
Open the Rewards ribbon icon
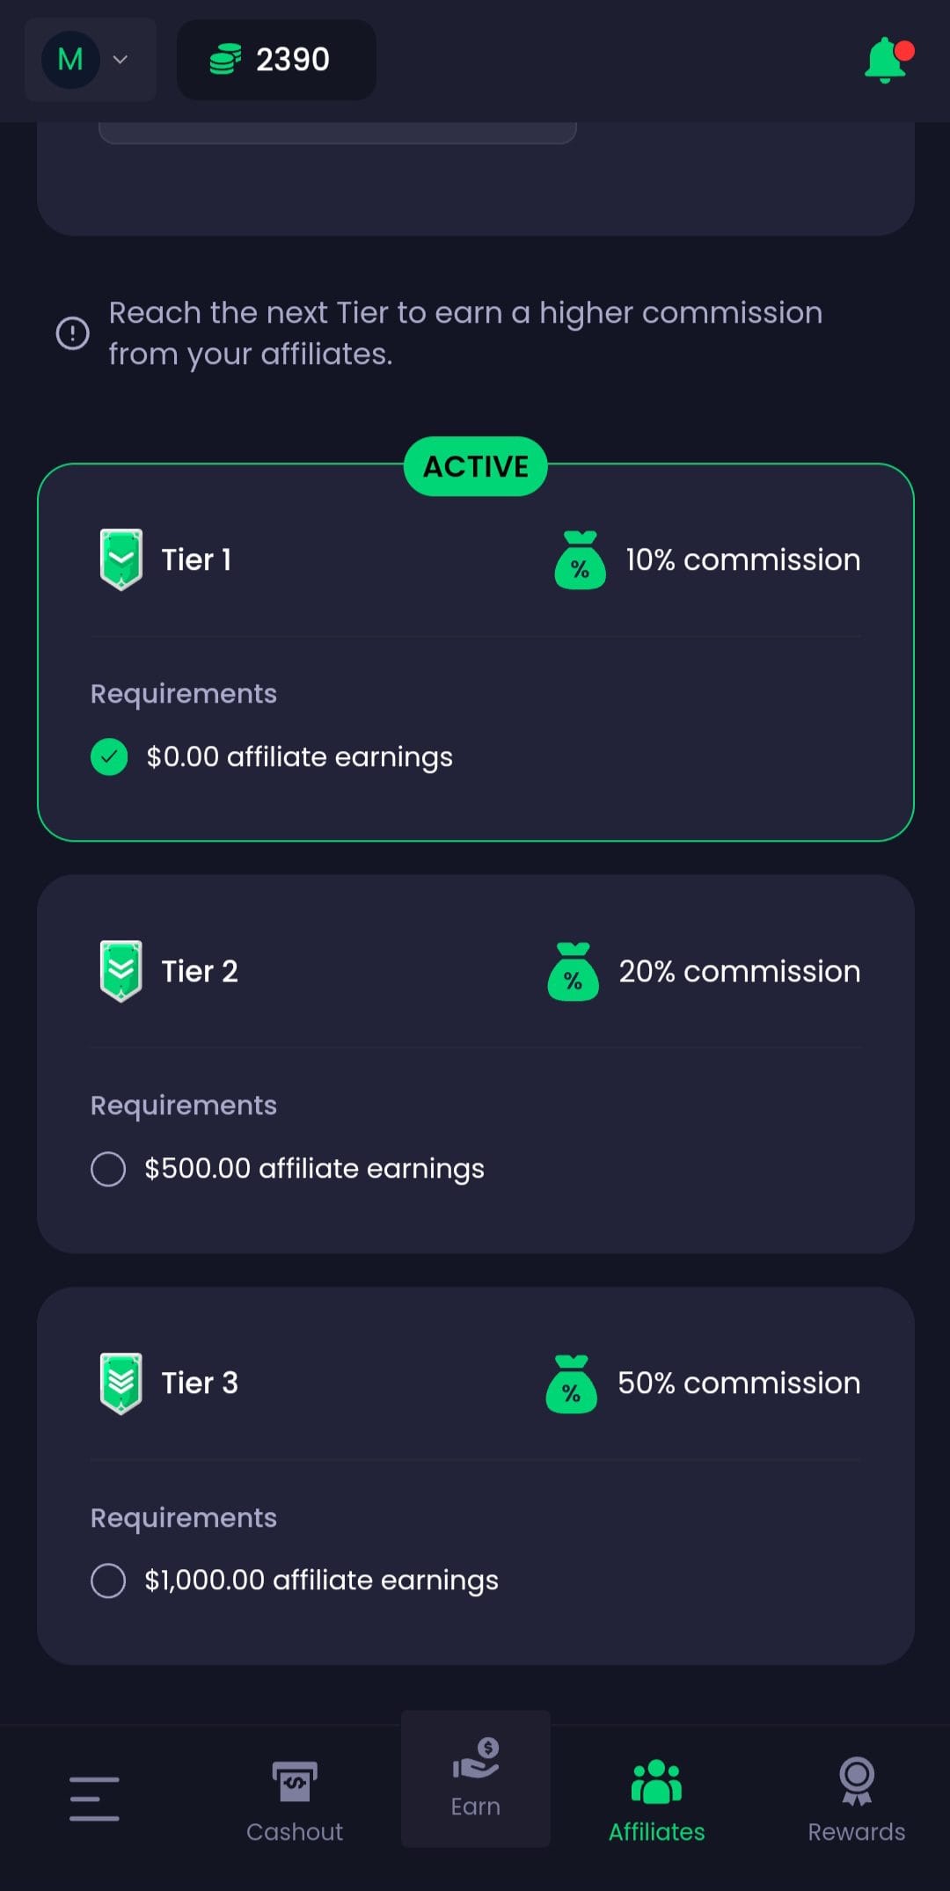point(857,1782)
